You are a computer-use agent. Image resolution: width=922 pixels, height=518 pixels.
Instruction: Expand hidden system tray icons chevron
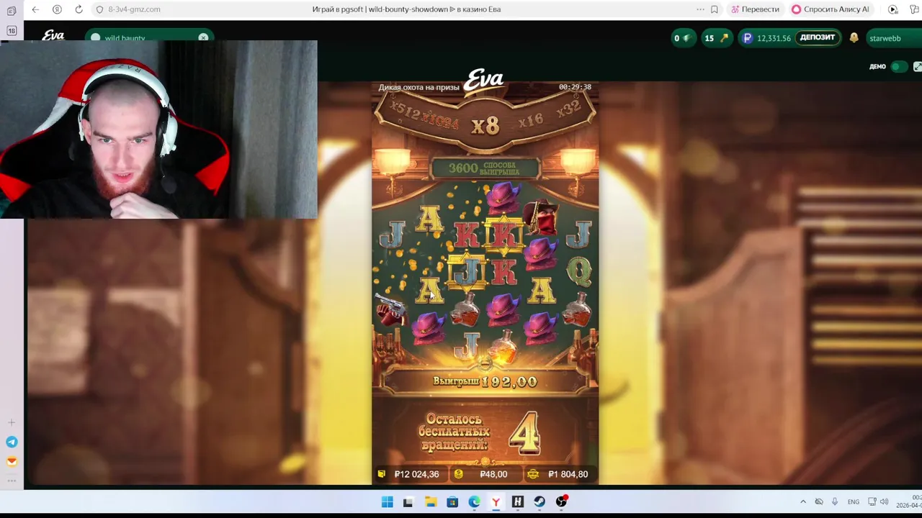[x=803, y=501]
